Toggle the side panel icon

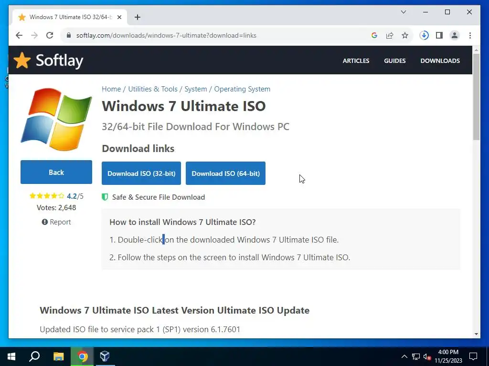[x=439, y=35]
